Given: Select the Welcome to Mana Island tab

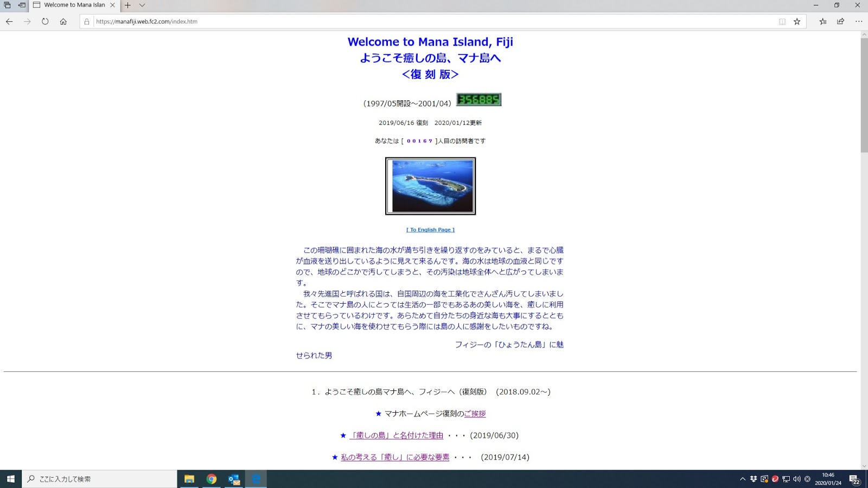Looking at the screenshot, I should (74, 5).
